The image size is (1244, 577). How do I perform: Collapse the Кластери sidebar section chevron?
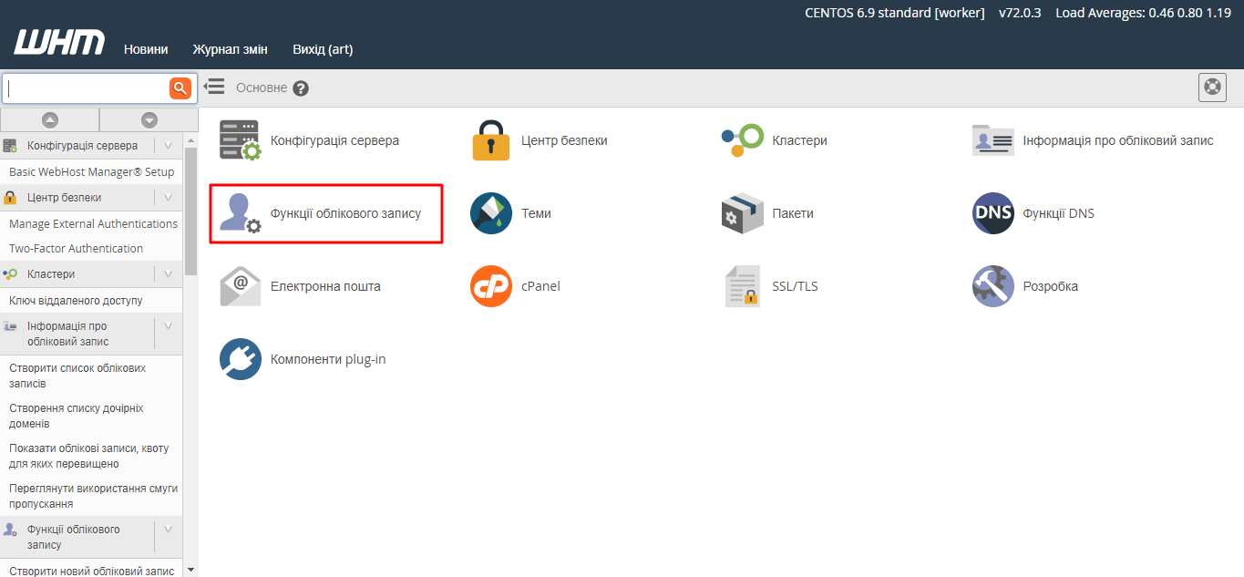point(168,274)
